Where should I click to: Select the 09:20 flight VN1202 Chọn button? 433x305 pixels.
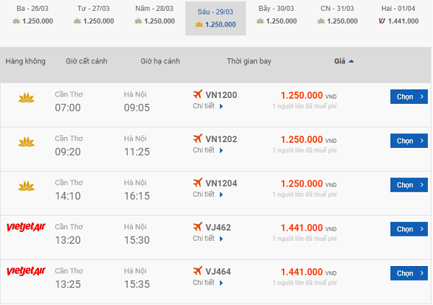tap(409, 141)
